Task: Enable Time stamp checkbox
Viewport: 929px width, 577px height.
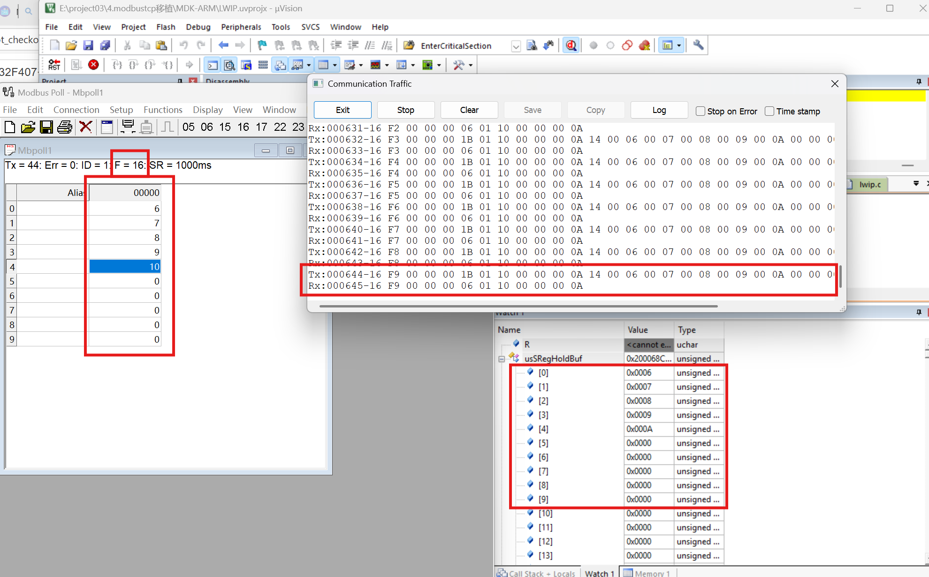Action: [769, 111]
